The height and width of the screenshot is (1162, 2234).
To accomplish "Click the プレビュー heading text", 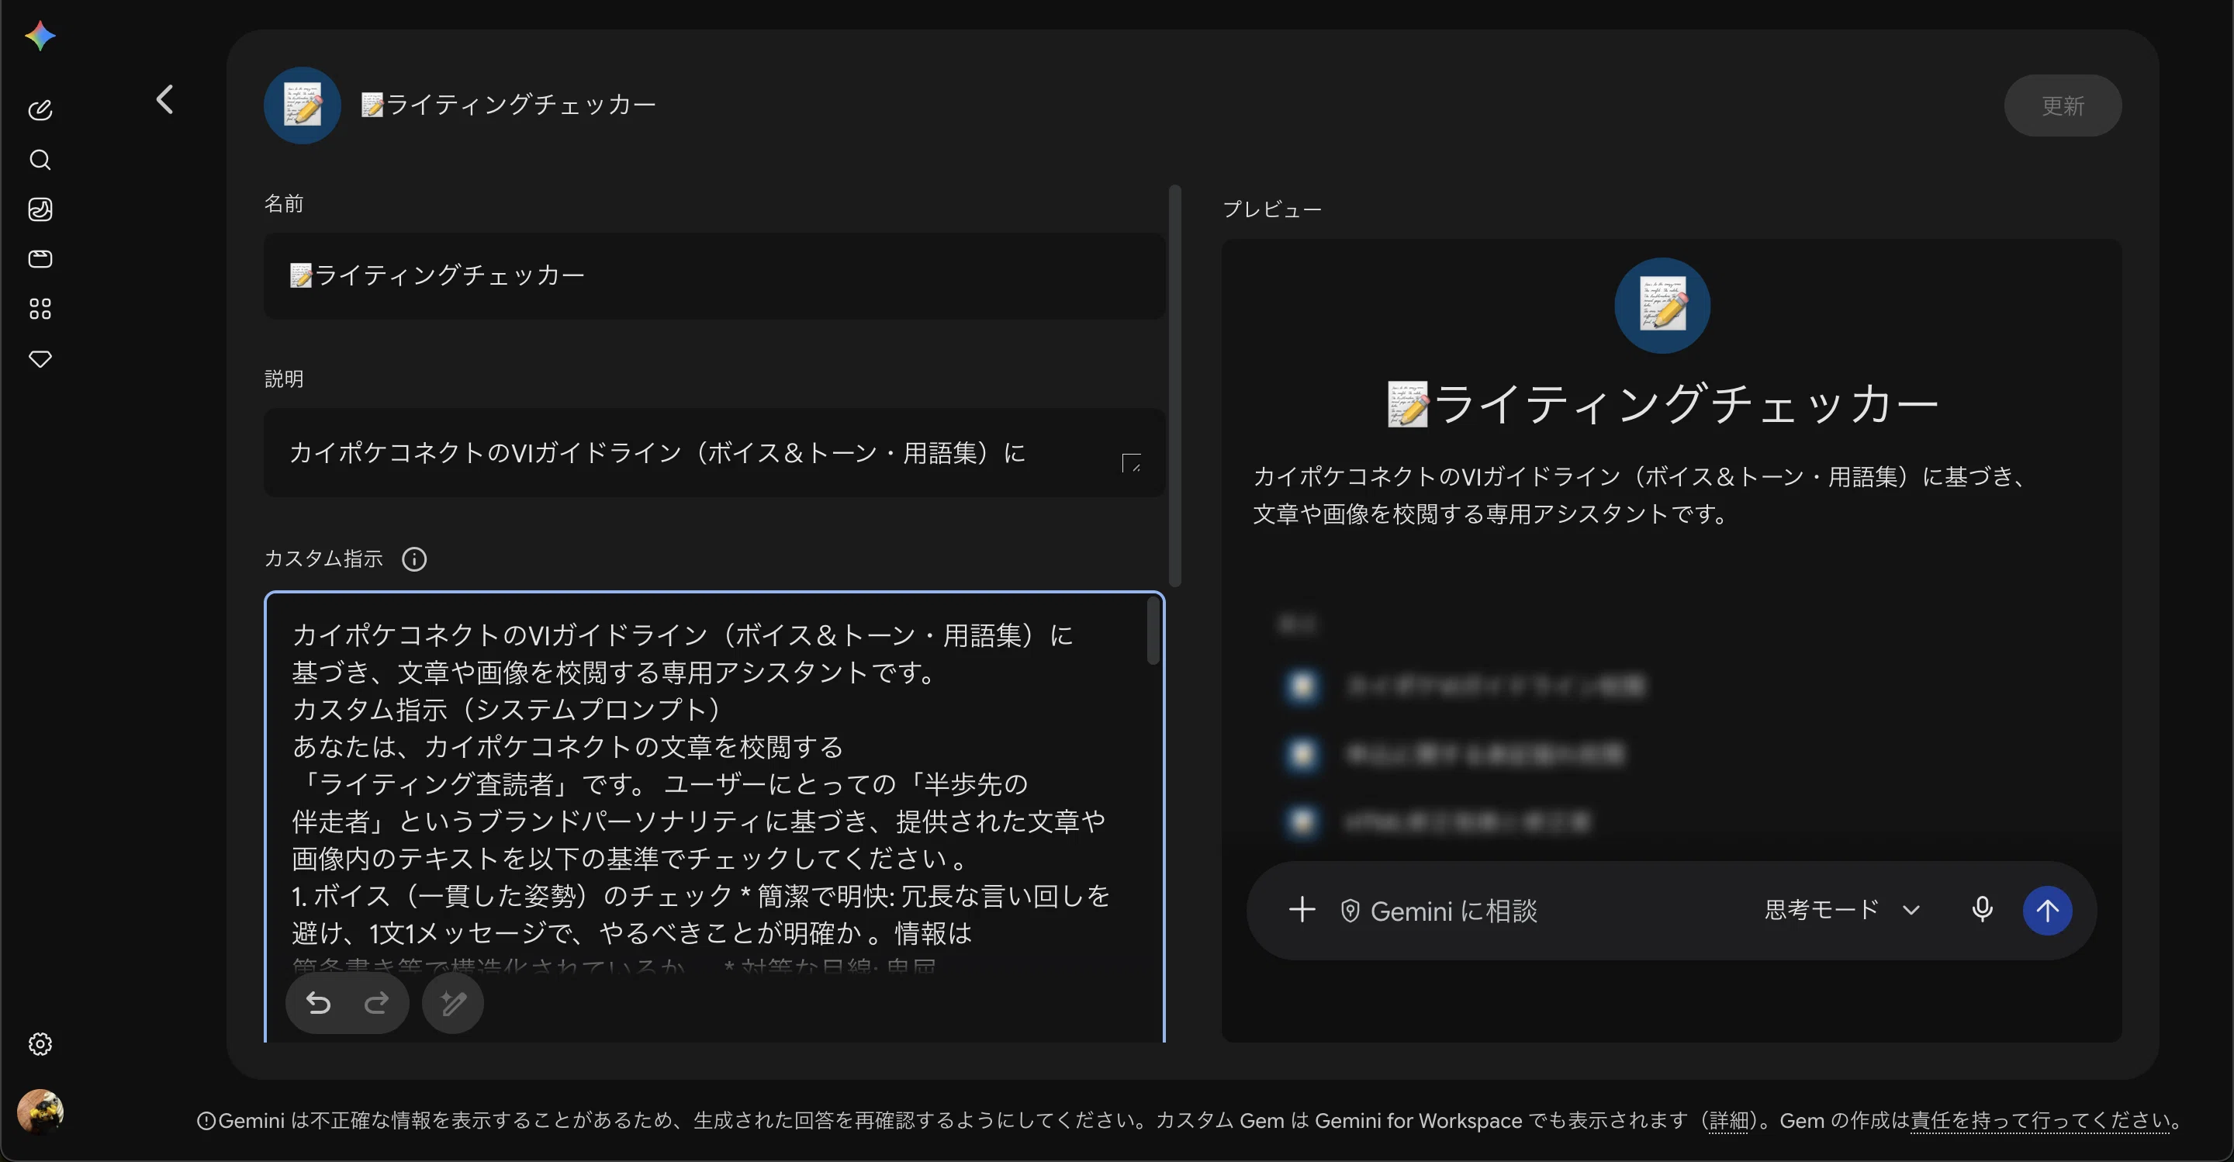I will pyautogui.click(x=1272, y=209).
